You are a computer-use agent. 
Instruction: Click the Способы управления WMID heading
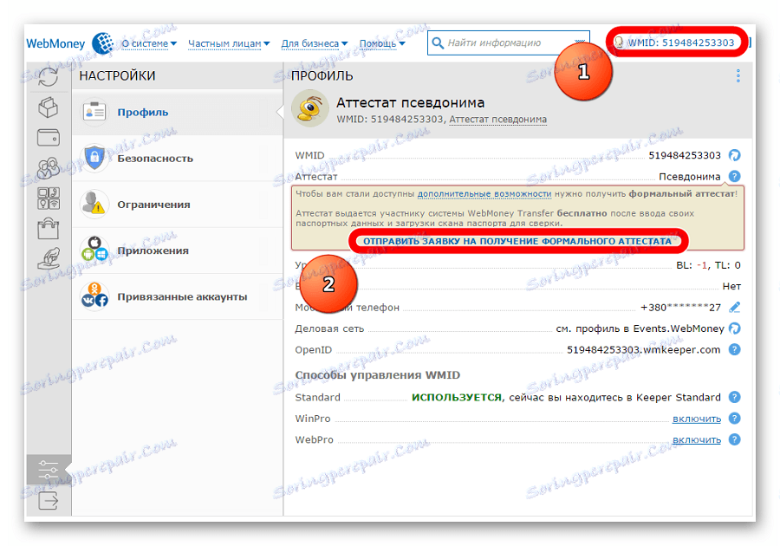[x=377, y=375]
